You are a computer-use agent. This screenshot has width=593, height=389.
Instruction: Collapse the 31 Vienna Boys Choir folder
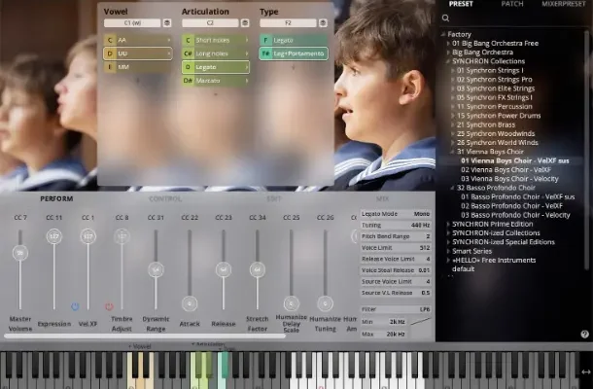click(454, 152)
